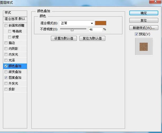This screenshot has width=162, height=133.
Task: Open the 投影 settings panel
Action: (x=12, y=89)
